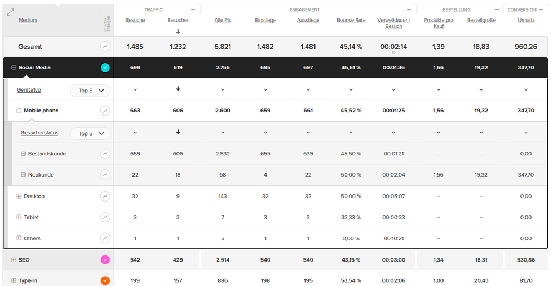Click the Gerätetyp dimension link
The height and width of the screenshot is (286, 551).
tap(29, 90)
